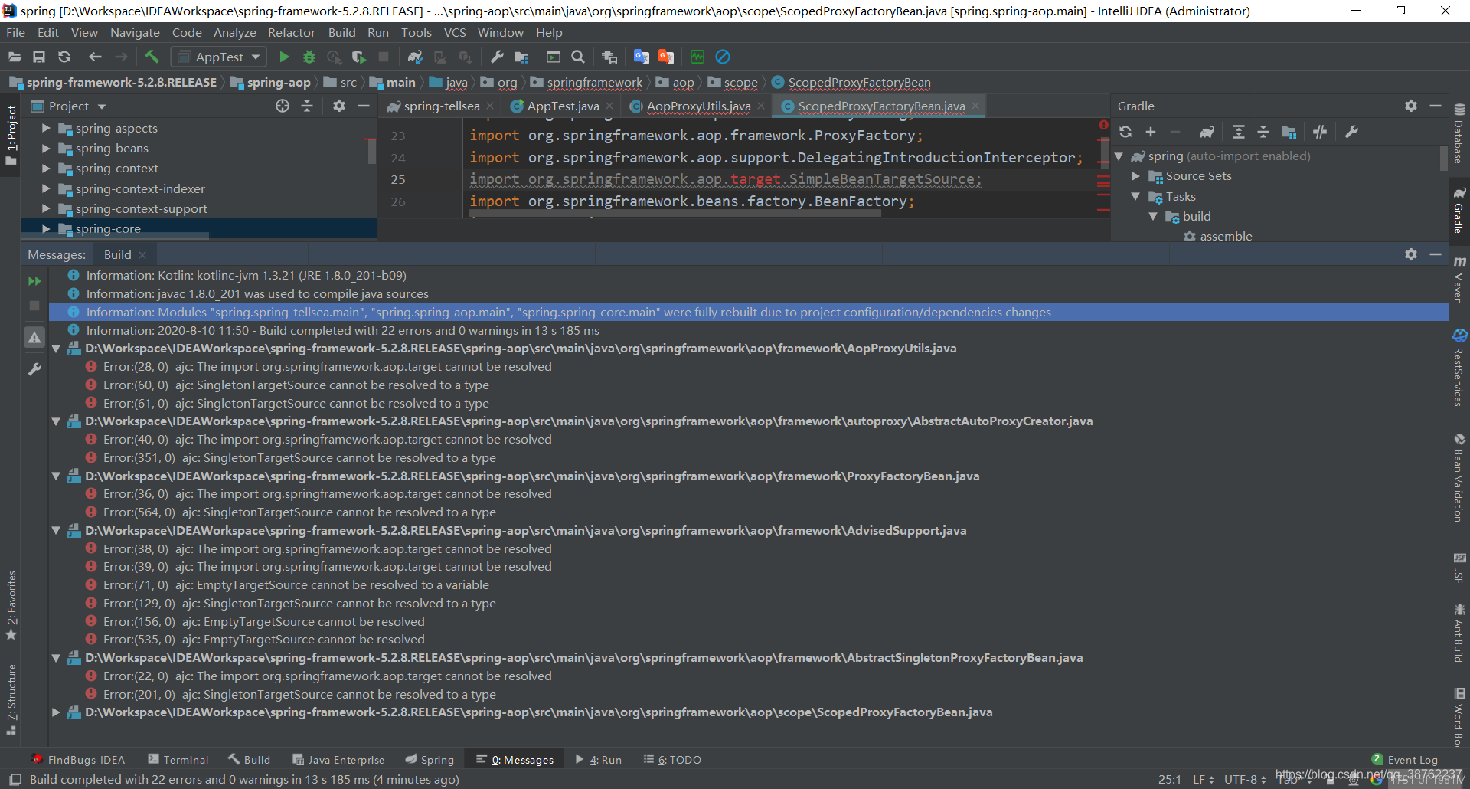This screenshot has height=789, width=1470.
Task: Toggle Gradle offline mode icon
Action: [x=1319, y=132]
